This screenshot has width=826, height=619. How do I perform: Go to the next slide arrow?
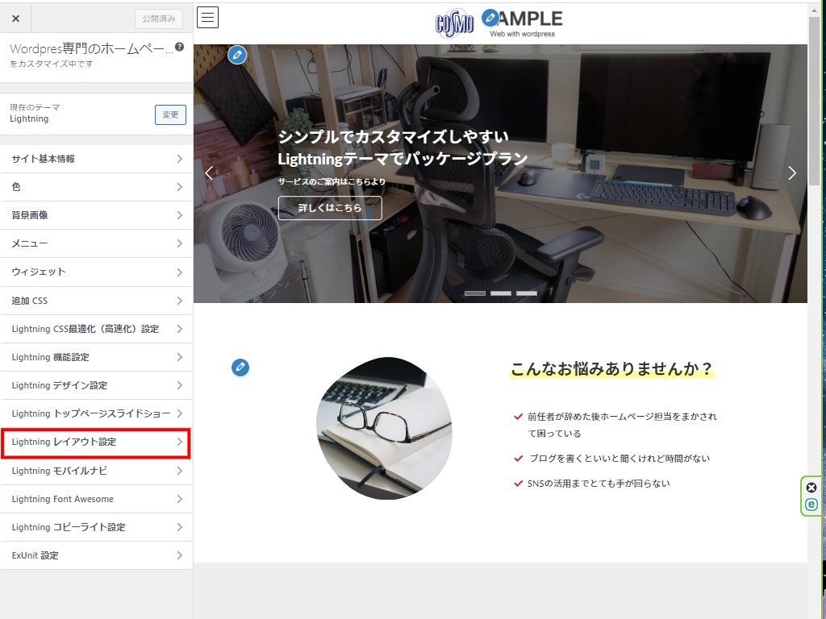coord(791,172)
